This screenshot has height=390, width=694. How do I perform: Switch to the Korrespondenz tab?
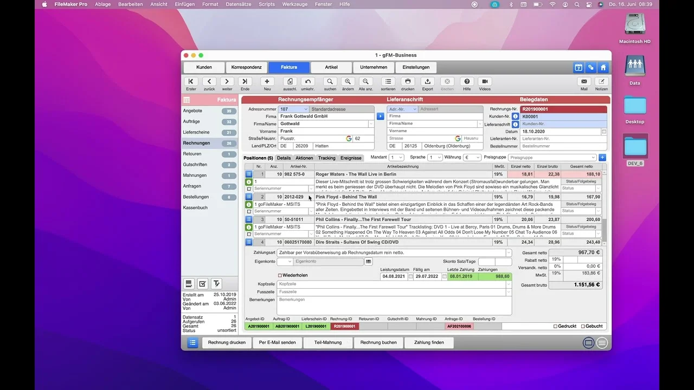[246, 67]
